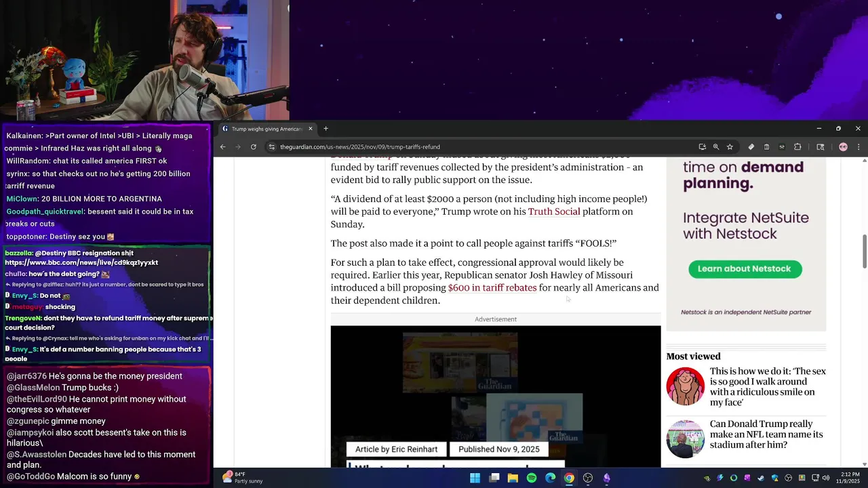Open the Windows Start menu
This screenshot has width=868, height=488.
pos(475,478)
